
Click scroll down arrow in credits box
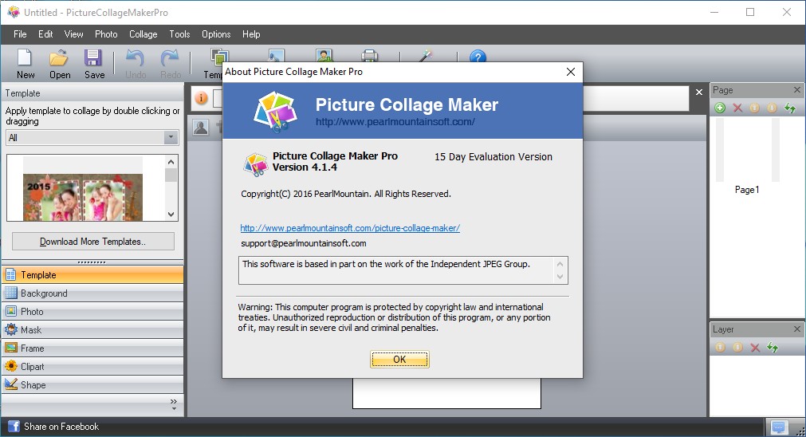click(x=560, y=277)
